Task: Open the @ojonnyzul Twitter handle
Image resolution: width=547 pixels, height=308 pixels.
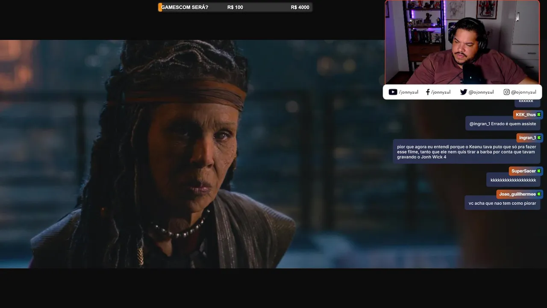Action: pyautogui.click(x=481, y=92)
